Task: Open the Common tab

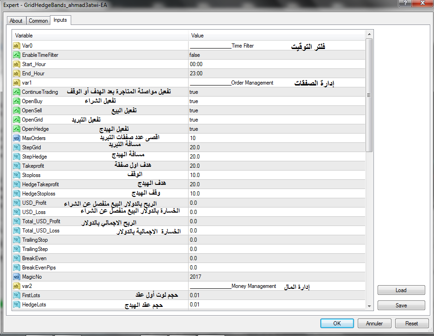Action: [38, 21]
